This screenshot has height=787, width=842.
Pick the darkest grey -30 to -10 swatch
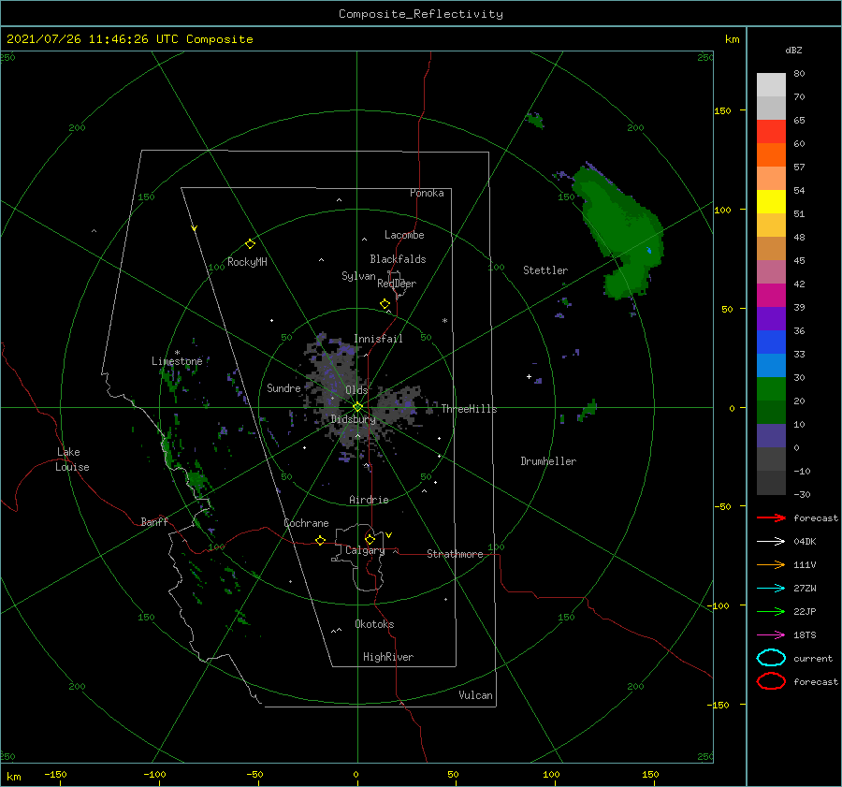point(771,483)
